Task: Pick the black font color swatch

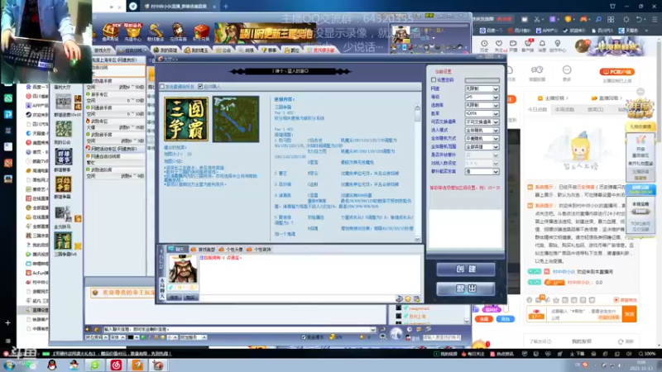Action: 131,337
